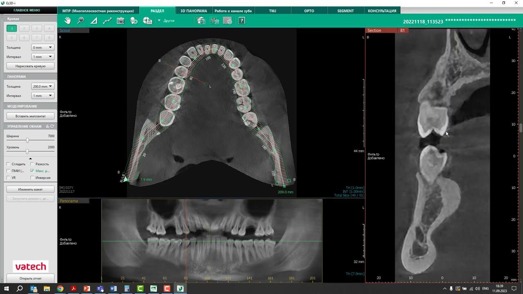Select curve slot number 1
The image size is (523, 294).
click(12, 28)
